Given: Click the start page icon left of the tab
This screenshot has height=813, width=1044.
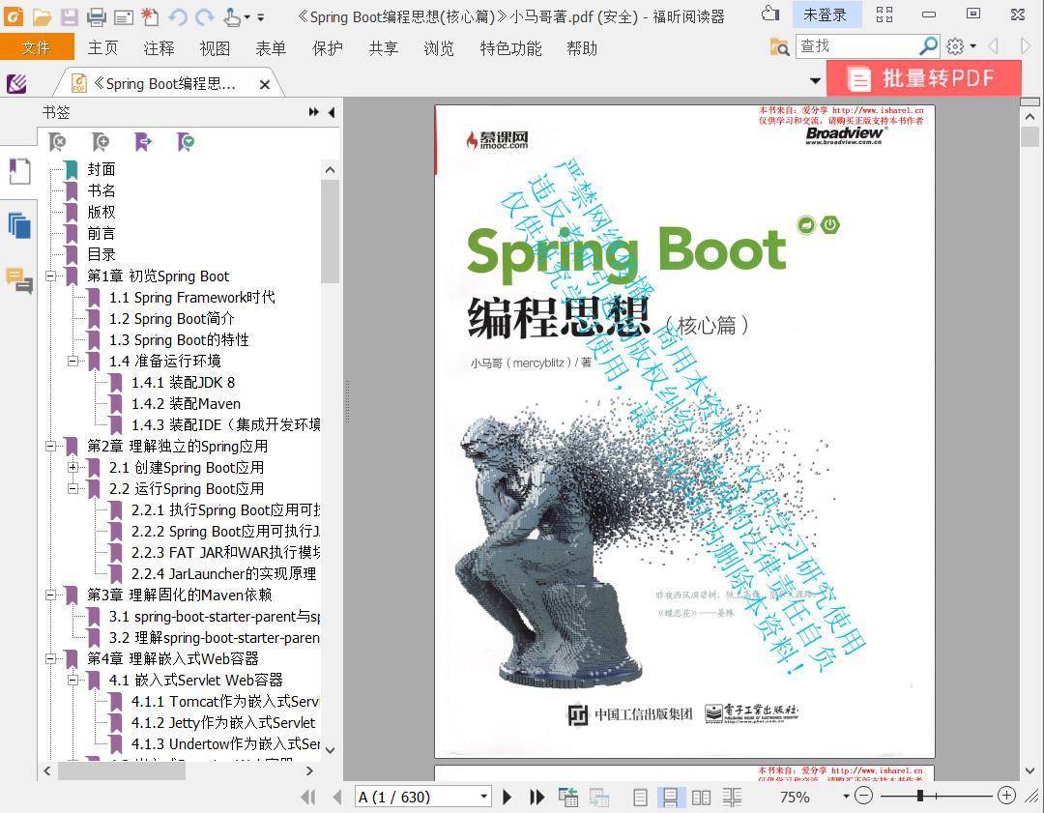Looking at the screenshot, I should (16, 83).
